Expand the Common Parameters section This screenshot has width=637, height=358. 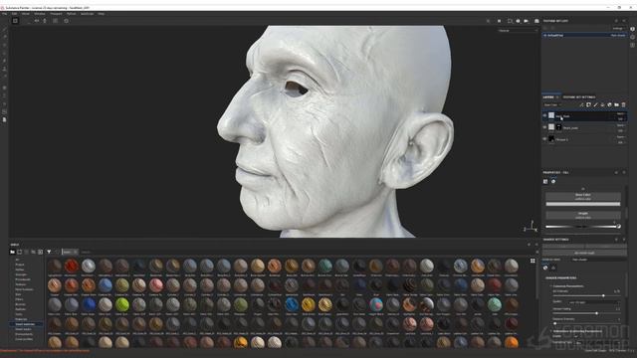[x=568, y=286]
